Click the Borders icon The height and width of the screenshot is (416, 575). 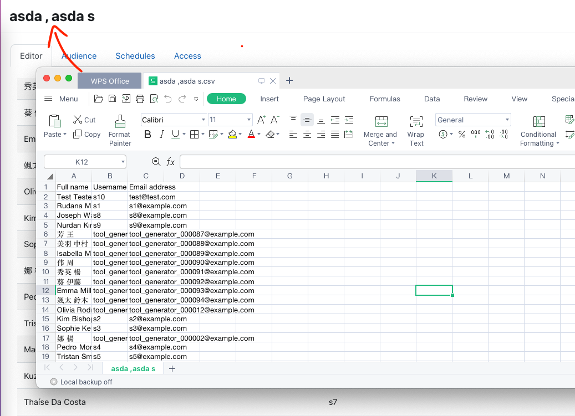point(195,135)
